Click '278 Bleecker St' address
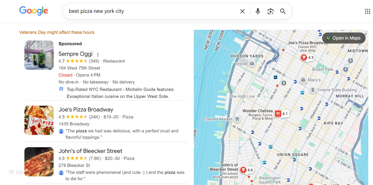The height and width of the screenshot is (185, 373). click(74, 165)
